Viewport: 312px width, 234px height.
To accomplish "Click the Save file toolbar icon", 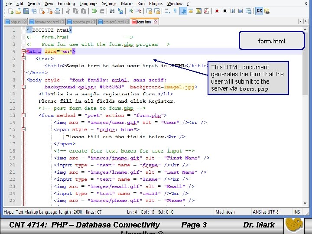I will 26,11.
